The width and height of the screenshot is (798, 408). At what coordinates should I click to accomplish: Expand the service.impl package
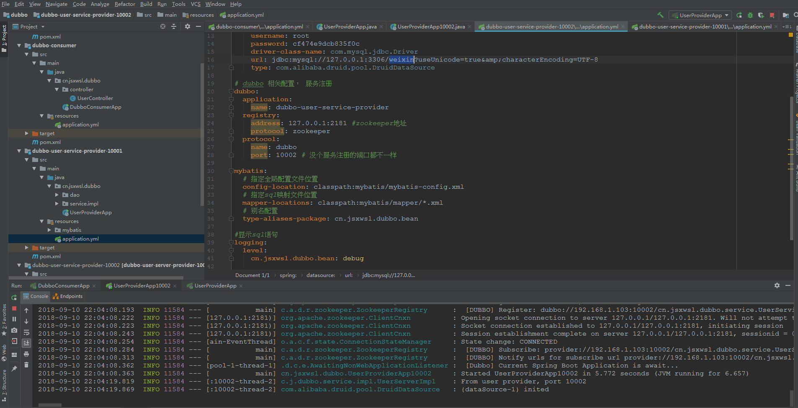(57, 204)
